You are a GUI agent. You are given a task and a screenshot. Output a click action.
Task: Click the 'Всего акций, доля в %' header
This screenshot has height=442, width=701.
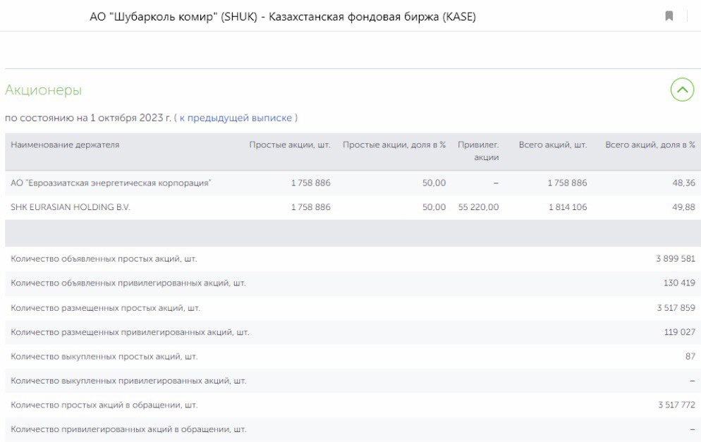650,145
